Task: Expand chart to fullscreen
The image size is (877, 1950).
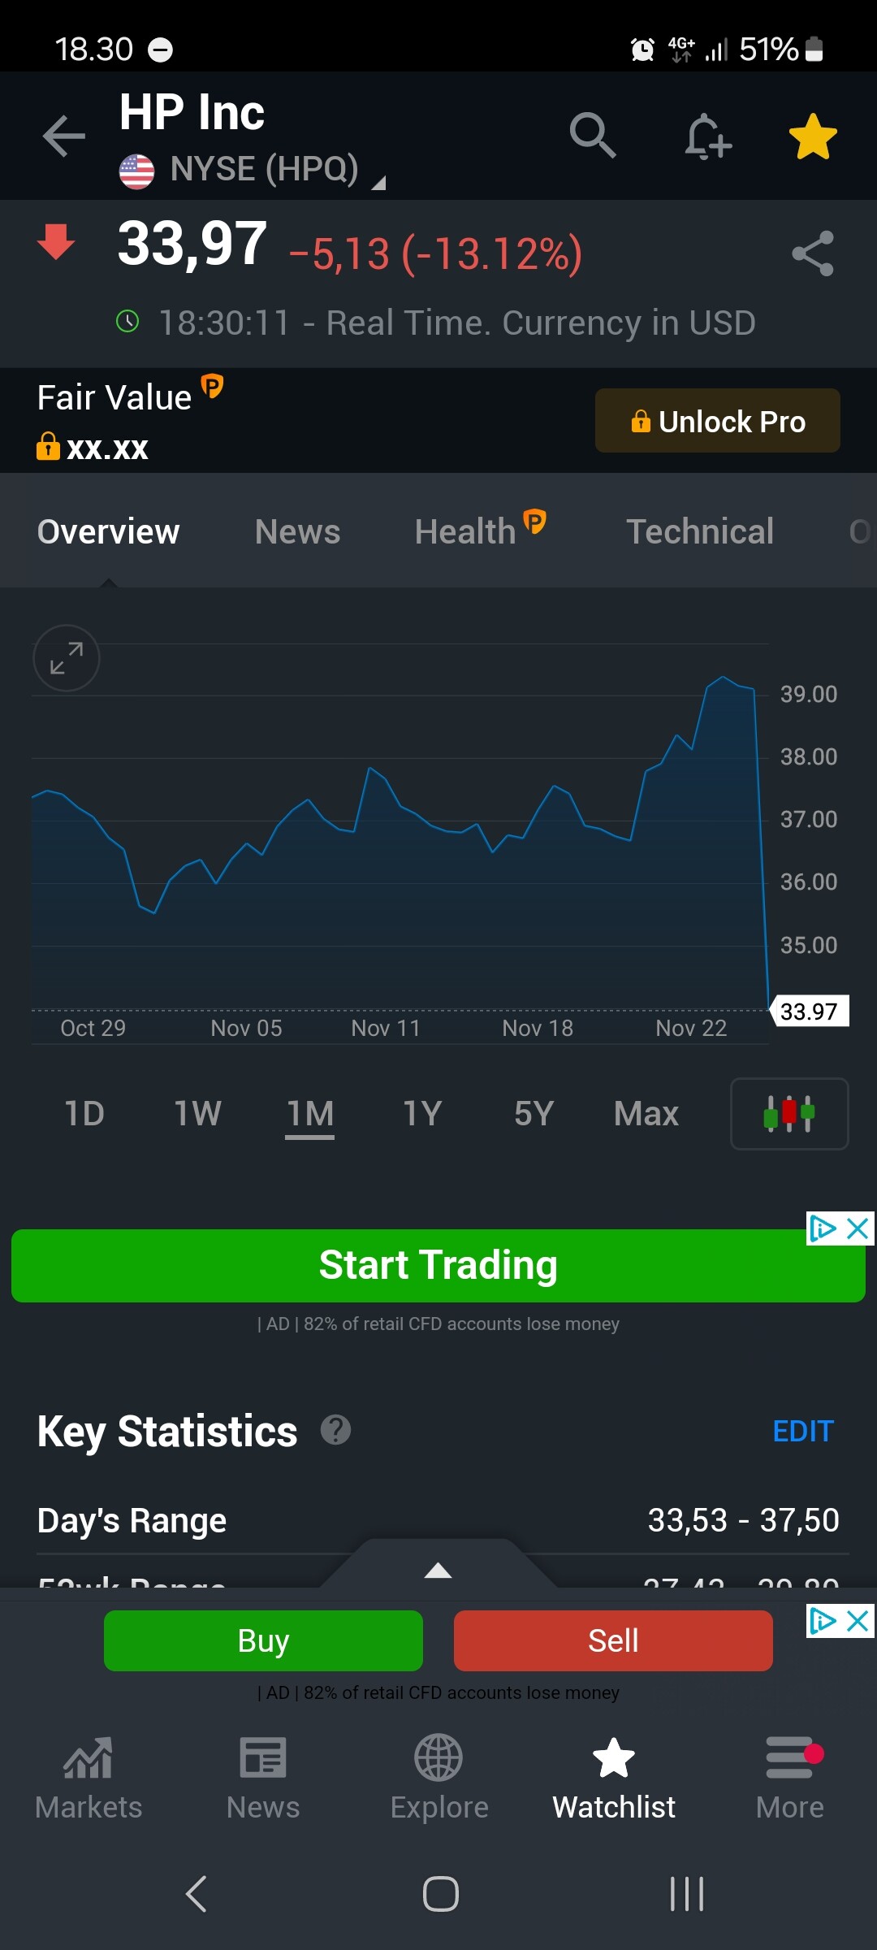Action: [67, 658]
